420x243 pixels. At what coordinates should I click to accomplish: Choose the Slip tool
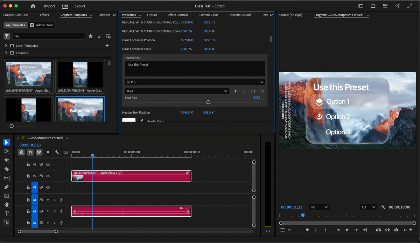coord(7,178)
